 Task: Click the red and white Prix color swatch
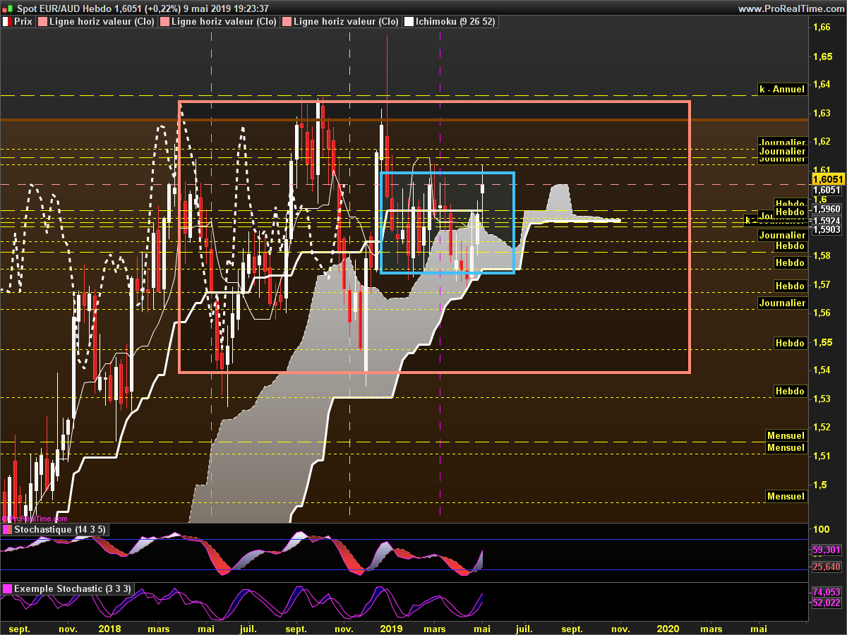pyautogui.click(x=7, y=22)
